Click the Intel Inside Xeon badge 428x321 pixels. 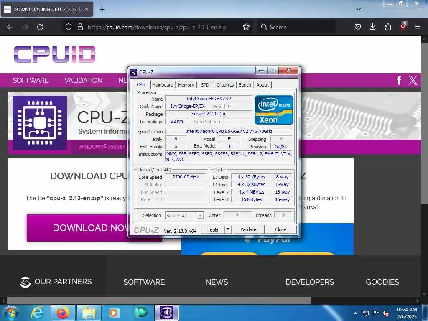274,110
